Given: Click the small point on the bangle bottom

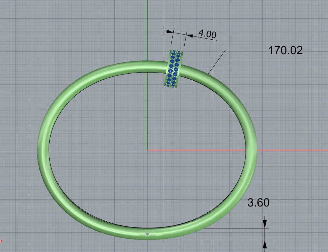Looking at the screenshot, I should [147, 234].
